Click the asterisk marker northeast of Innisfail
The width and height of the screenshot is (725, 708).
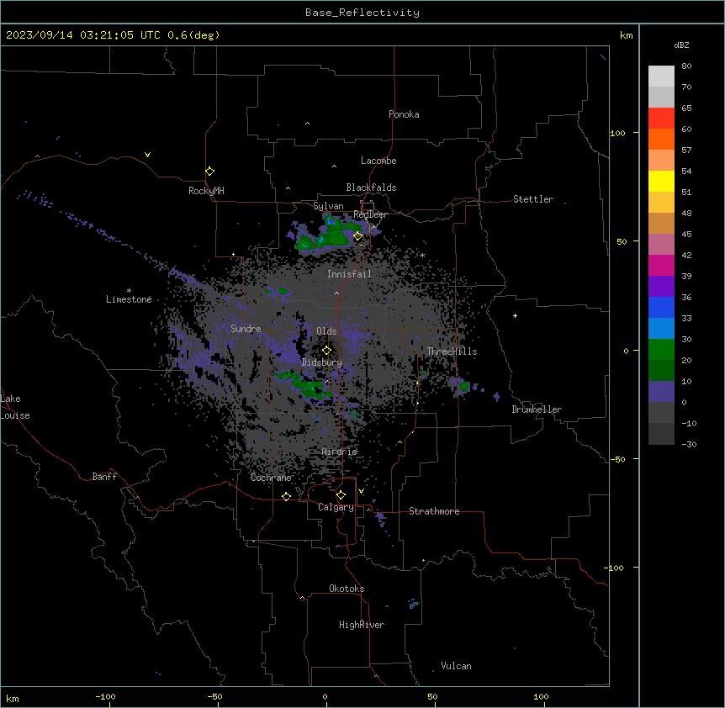point(422,255)
